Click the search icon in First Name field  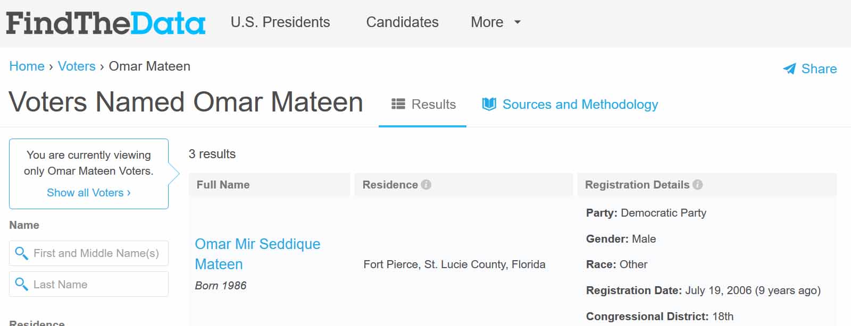click(x=21, y=253)
